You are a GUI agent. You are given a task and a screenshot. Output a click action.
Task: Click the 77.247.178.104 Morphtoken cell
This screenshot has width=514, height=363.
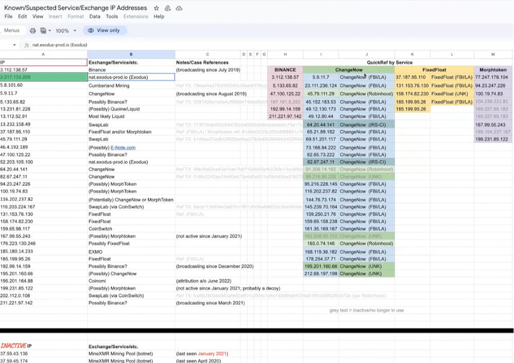click(x=493, y=77)
